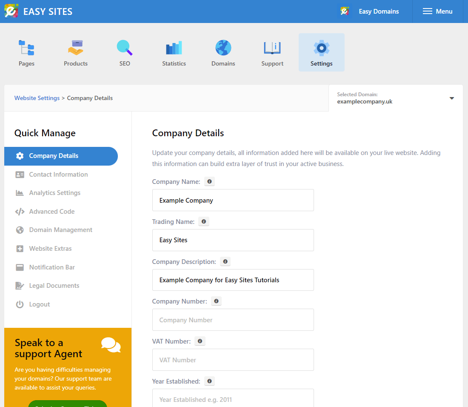Image resolution: width=468 pixels, height=407 pixels.
Task: Click the Easy Sites logo icon
Action: pos(11,11)
